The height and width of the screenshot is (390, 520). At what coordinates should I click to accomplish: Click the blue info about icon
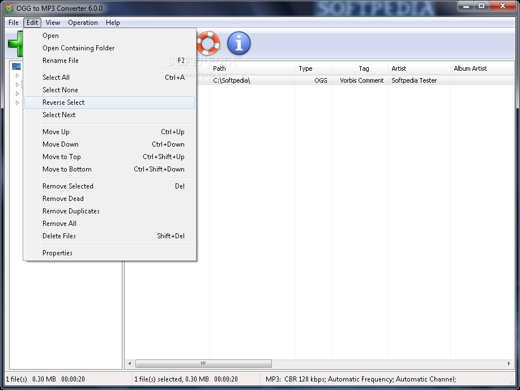tap(239, 44)
